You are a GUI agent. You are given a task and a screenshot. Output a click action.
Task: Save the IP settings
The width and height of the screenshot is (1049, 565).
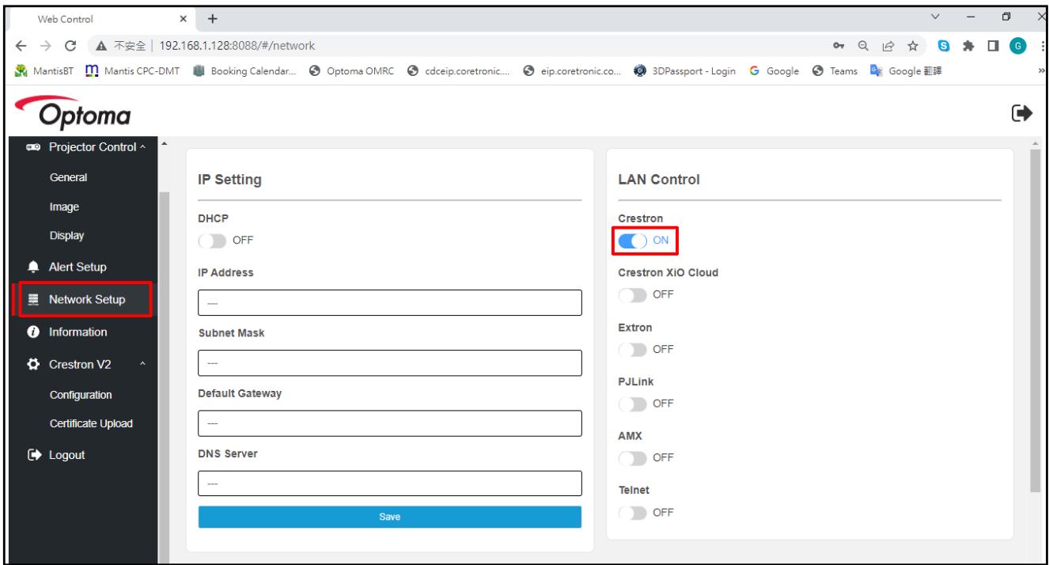pyautogui.click(x=389, y=517)
